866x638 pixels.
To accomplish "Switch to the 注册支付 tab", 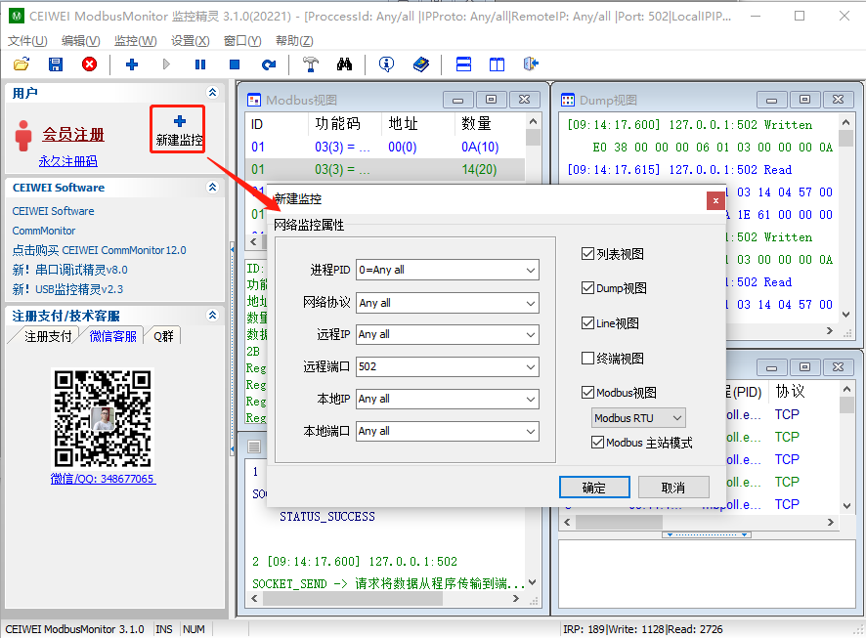I will tap(48, 336).
